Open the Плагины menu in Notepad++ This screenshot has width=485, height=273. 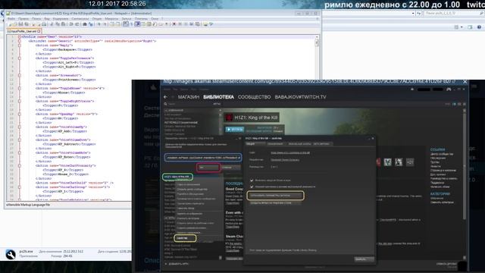141,19
